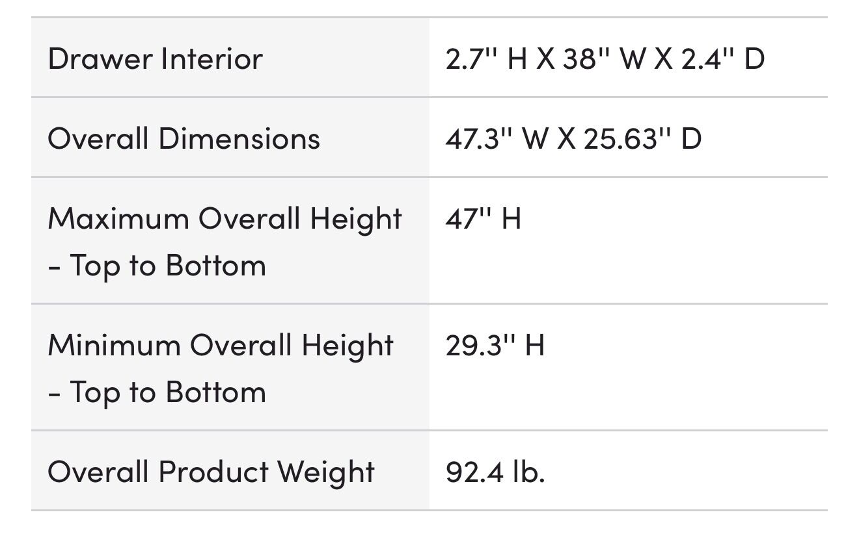Select the 47'' H maximum height value
The image size is (859, 534).
tap(483, 218)
